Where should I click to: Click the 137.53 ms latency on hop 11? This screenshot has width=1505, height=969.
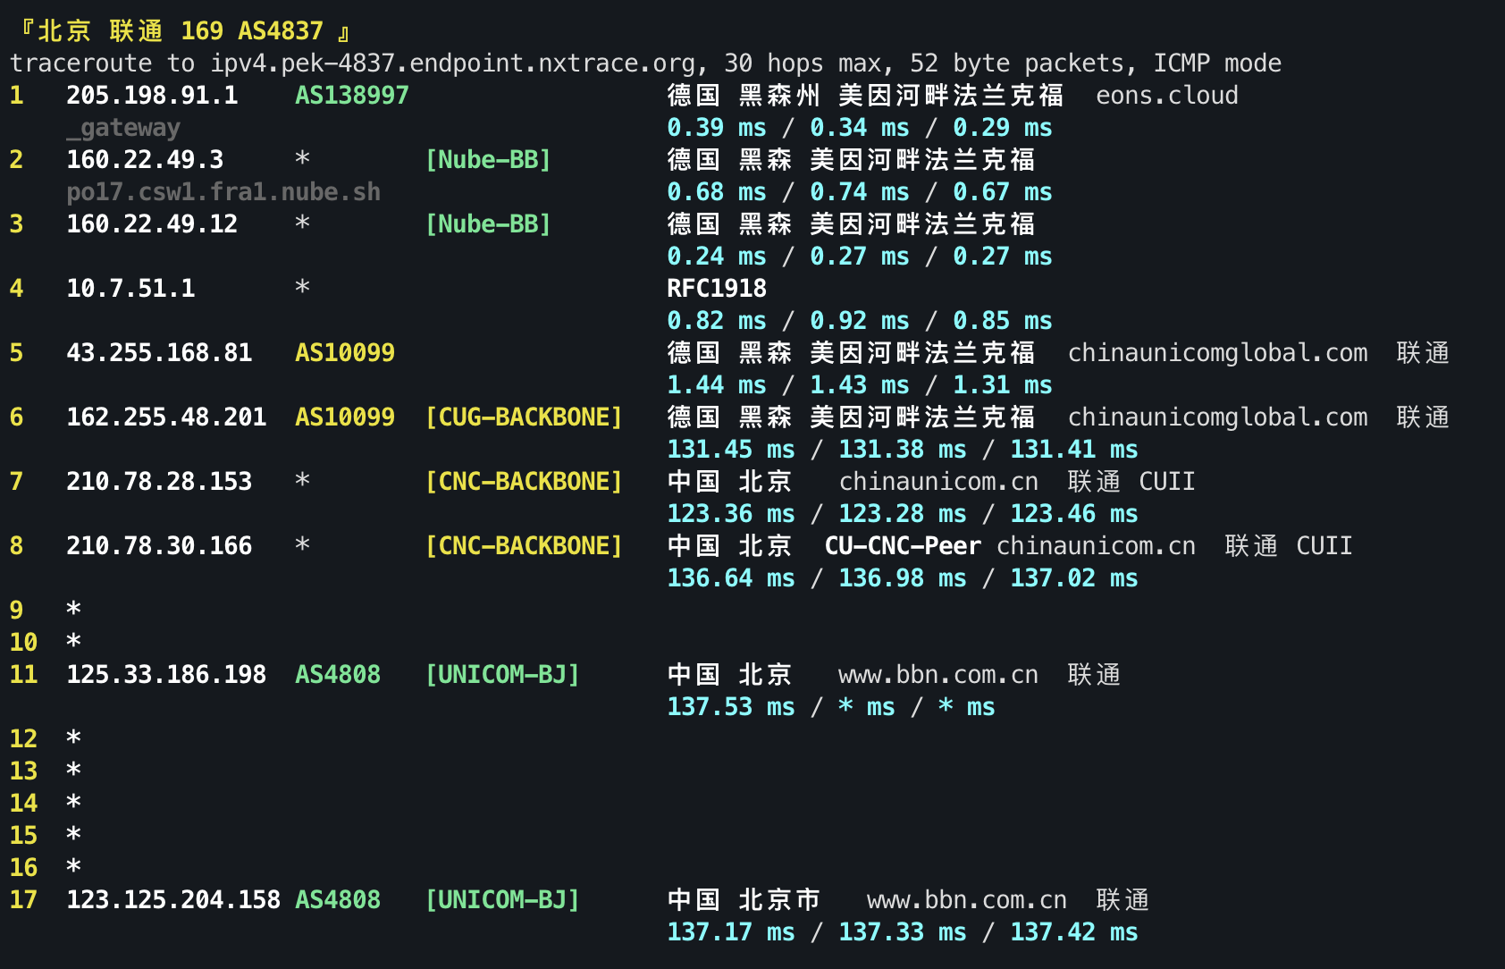pos(729,706)
